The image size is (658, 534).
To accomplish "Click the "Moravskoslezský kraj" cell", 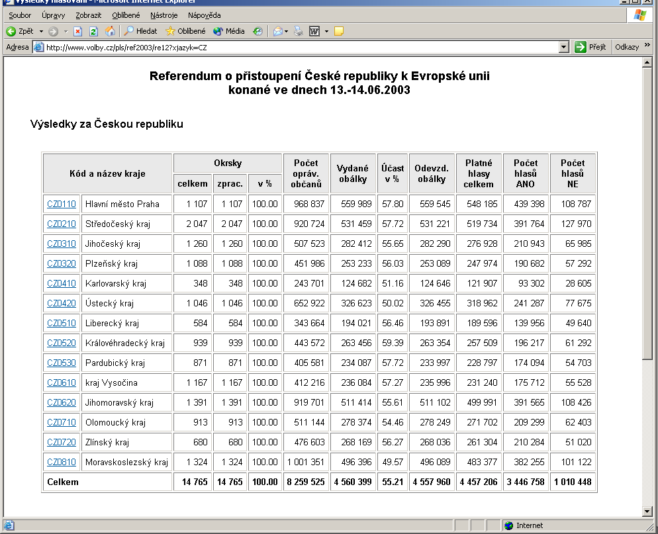I will [x=126, y=463].
